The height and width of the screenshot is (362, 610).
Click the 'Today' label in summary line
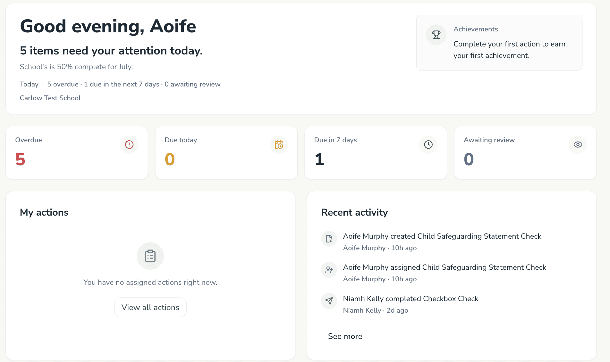pos(29,84)
